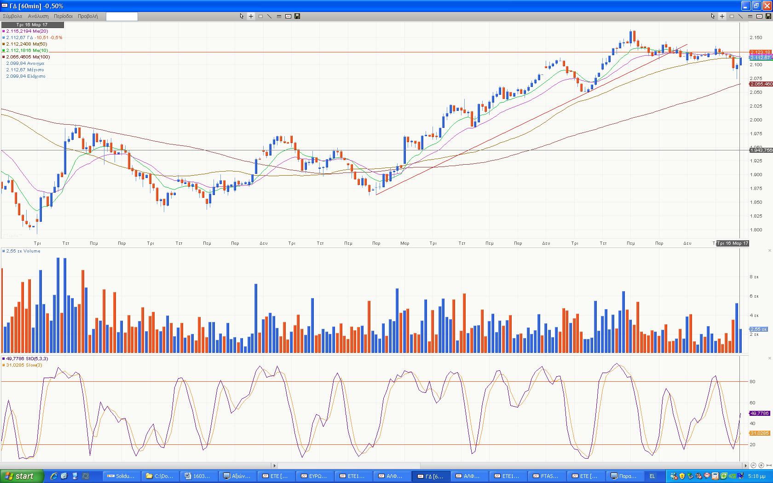Select the dotted horizontal lines tool beside the search box

tap(279, 16)
